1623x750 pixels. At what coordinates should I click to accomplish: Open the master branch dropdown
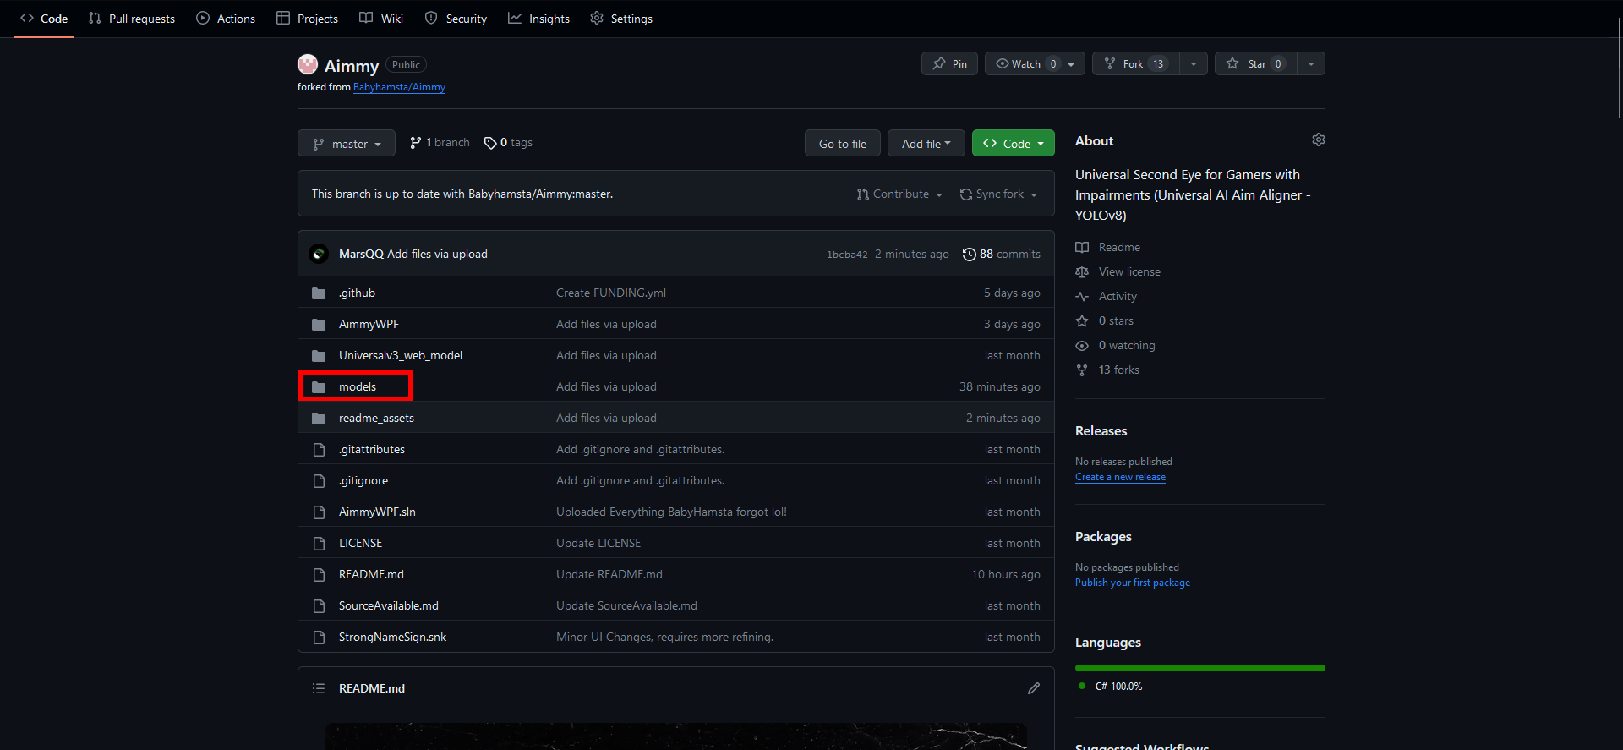[x=347, y=144]
